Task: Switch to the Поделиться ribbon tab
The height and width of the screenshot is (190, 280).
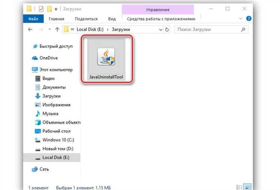Action: (x=86, y=19)
